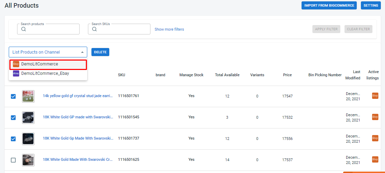Screen dimensions: 385x173
Task: Click Etsy active listing badge for SKU 1116501761
Action: point(375,96)
